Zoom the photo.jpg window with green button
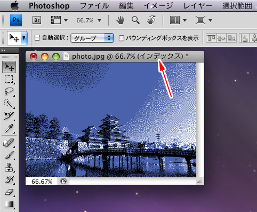Viewport: 257px width, 212px height. (x=56, y=57)
